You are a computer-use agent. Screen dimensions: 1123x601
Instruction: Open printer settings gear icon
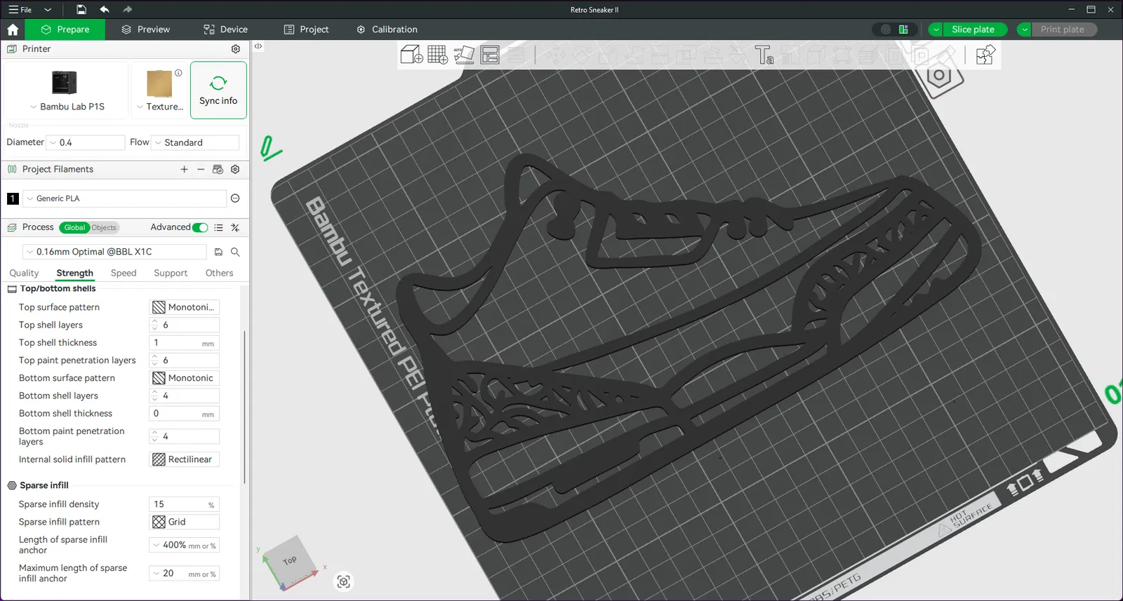coord(236,49)
